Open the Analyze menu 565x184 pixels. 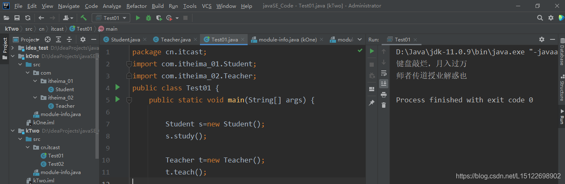point(112,6)
